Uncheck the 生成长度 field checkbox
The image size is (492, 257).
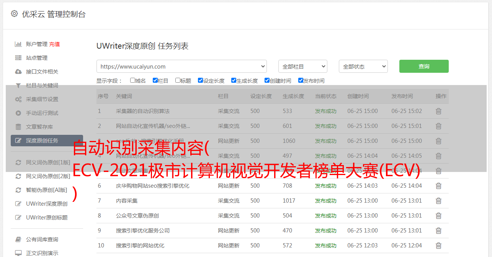coord(234,80)
